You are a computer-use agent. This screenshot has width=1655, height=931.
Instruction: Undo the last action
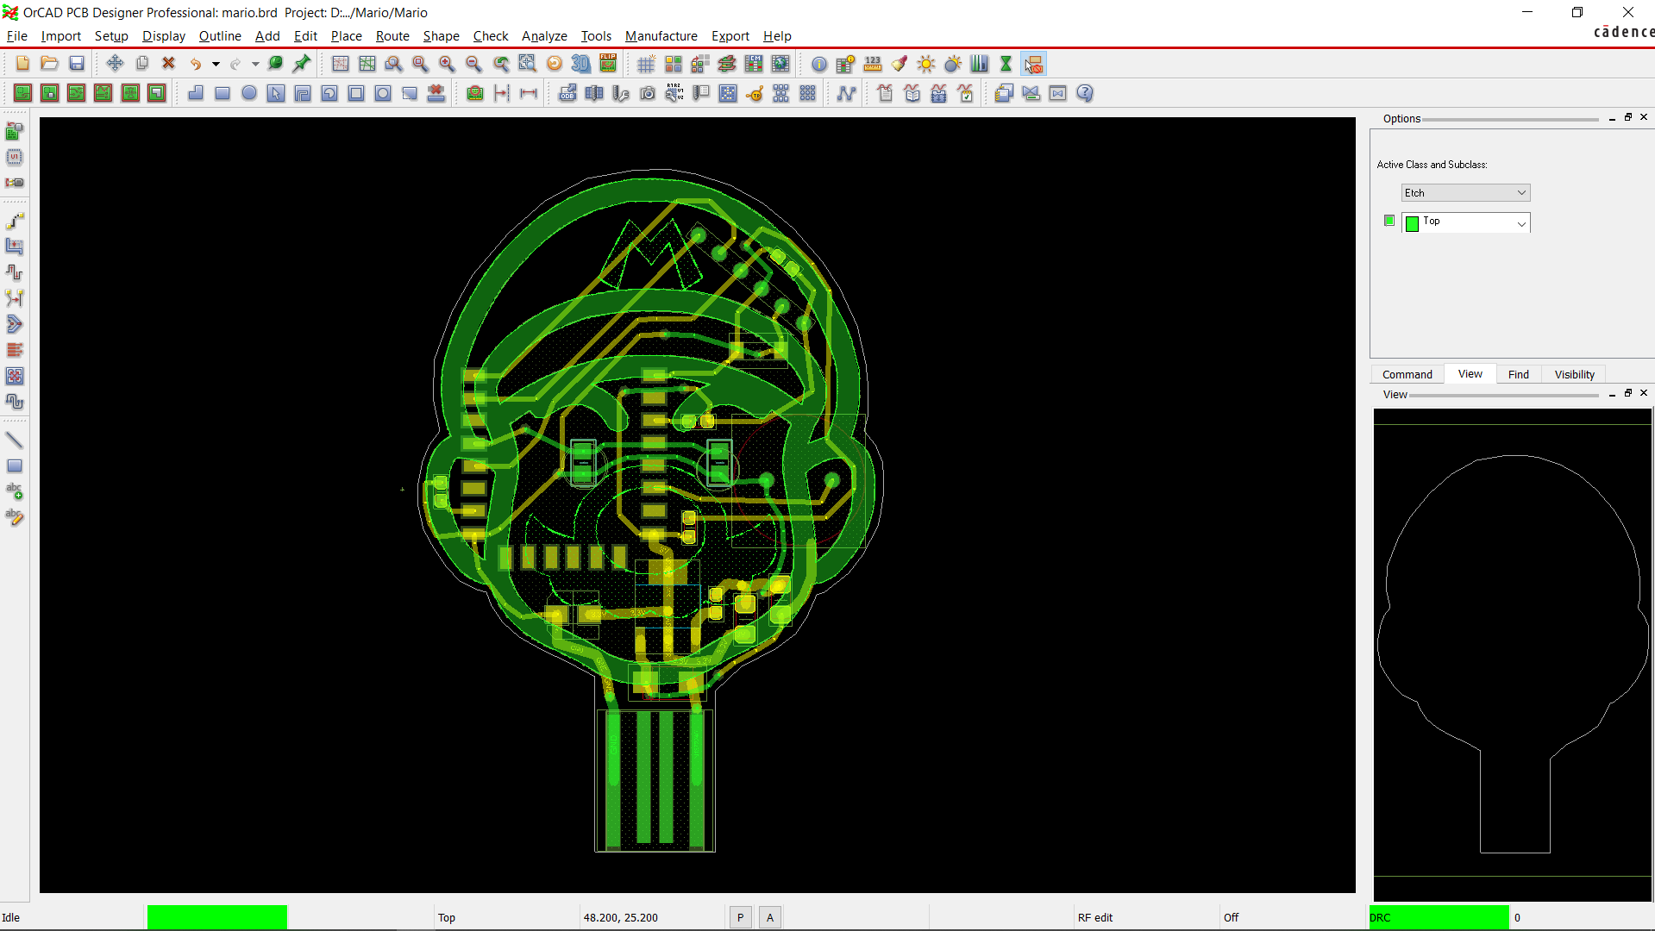point(196,64)
